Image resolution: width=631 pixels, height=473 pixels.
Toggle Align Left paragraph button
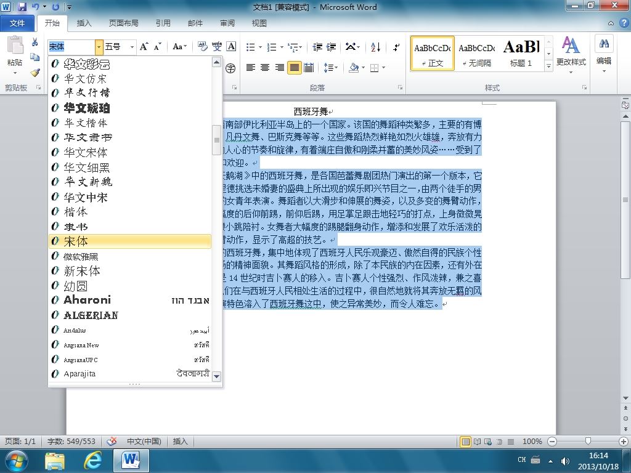pyautogui.click(x=251, y=68)
